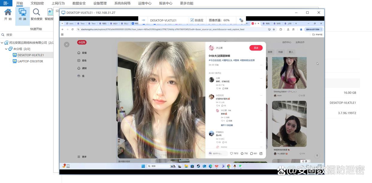Viewport: 372px width, 183px height.
Task: Open 聚合搜索 aggregate search tool
Action: tap(37, 14)
